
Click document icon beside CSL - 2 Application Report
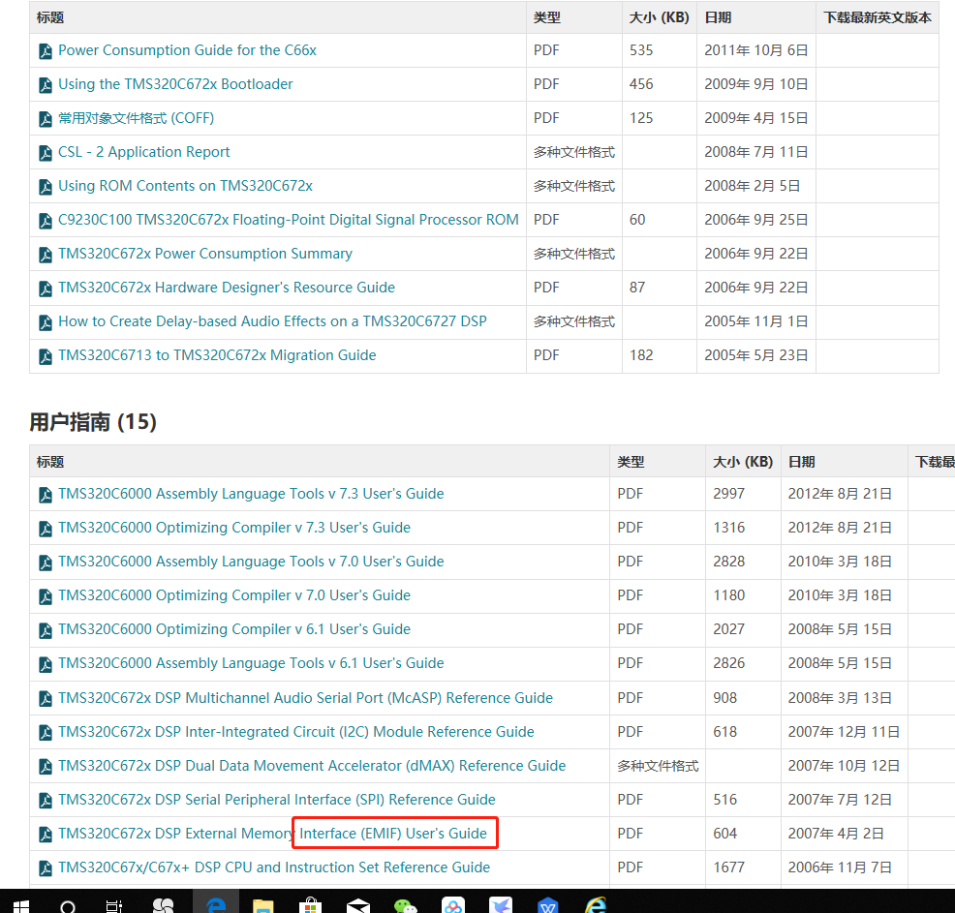click(x=46, y=153)
